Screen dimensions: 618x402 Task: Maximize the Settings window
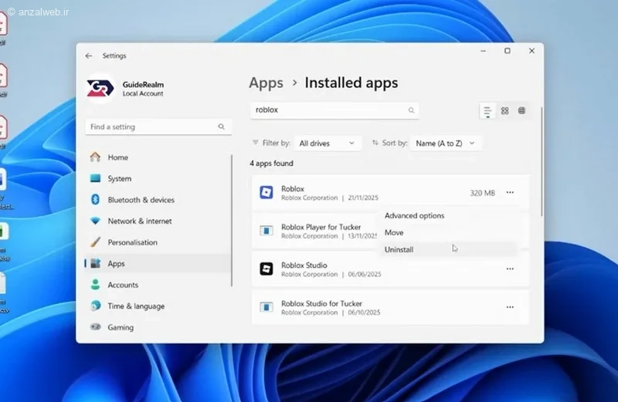click(x=508, y=51)
